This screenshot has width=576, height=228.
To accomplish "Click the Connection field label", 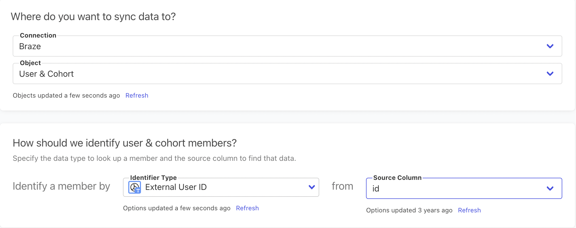I will pos(38,35).
